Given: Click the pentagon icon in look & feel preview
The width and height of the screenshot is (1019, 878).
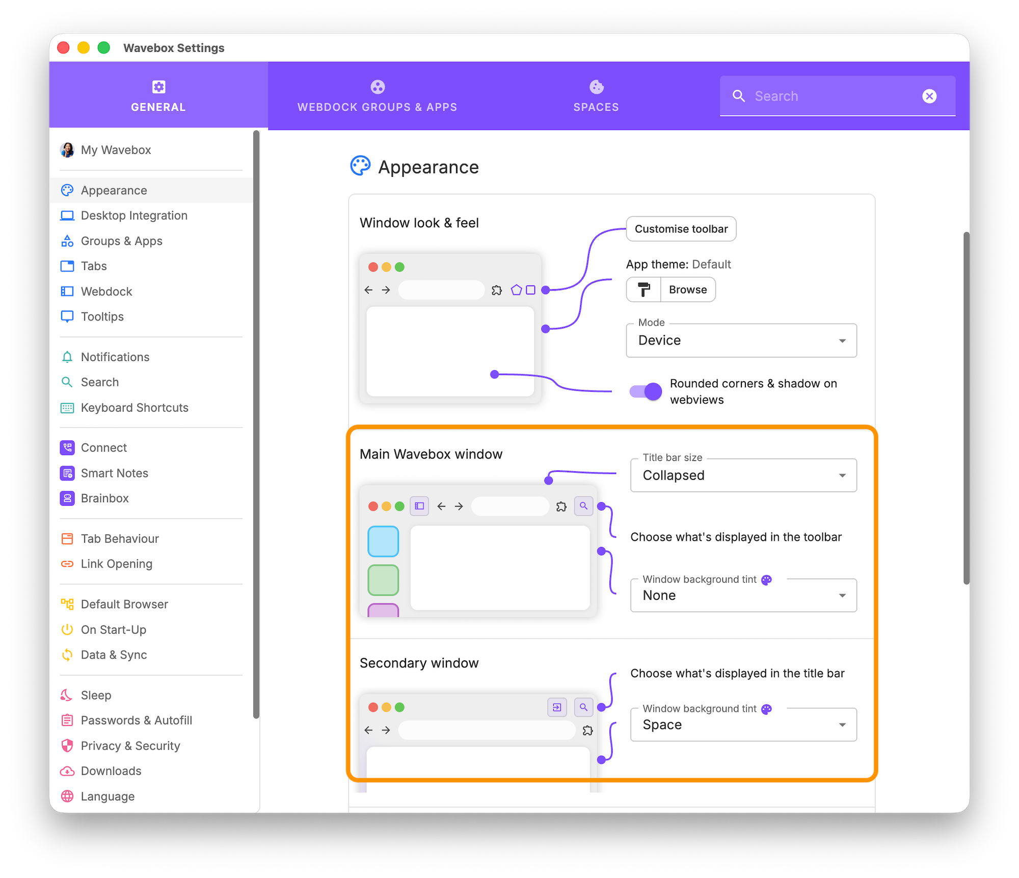Looking at the screenshot, I should click(x=516, y=290).
